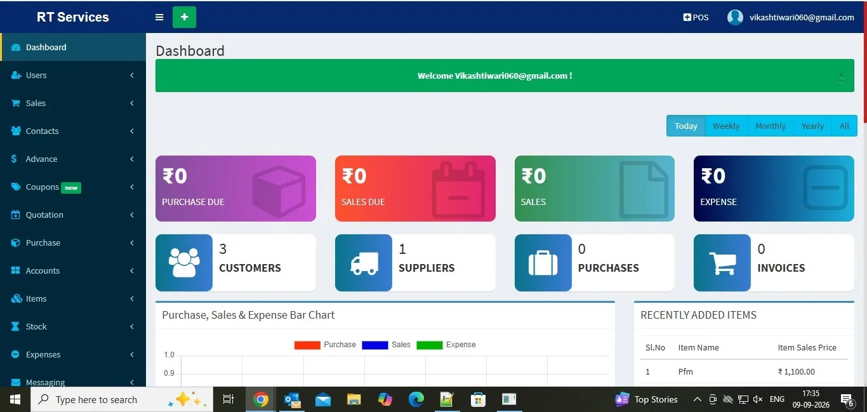The width and height of the screenshot is (867, 412).
Task: Expand the Coupons menu chevron
Action: click(132, 187)
